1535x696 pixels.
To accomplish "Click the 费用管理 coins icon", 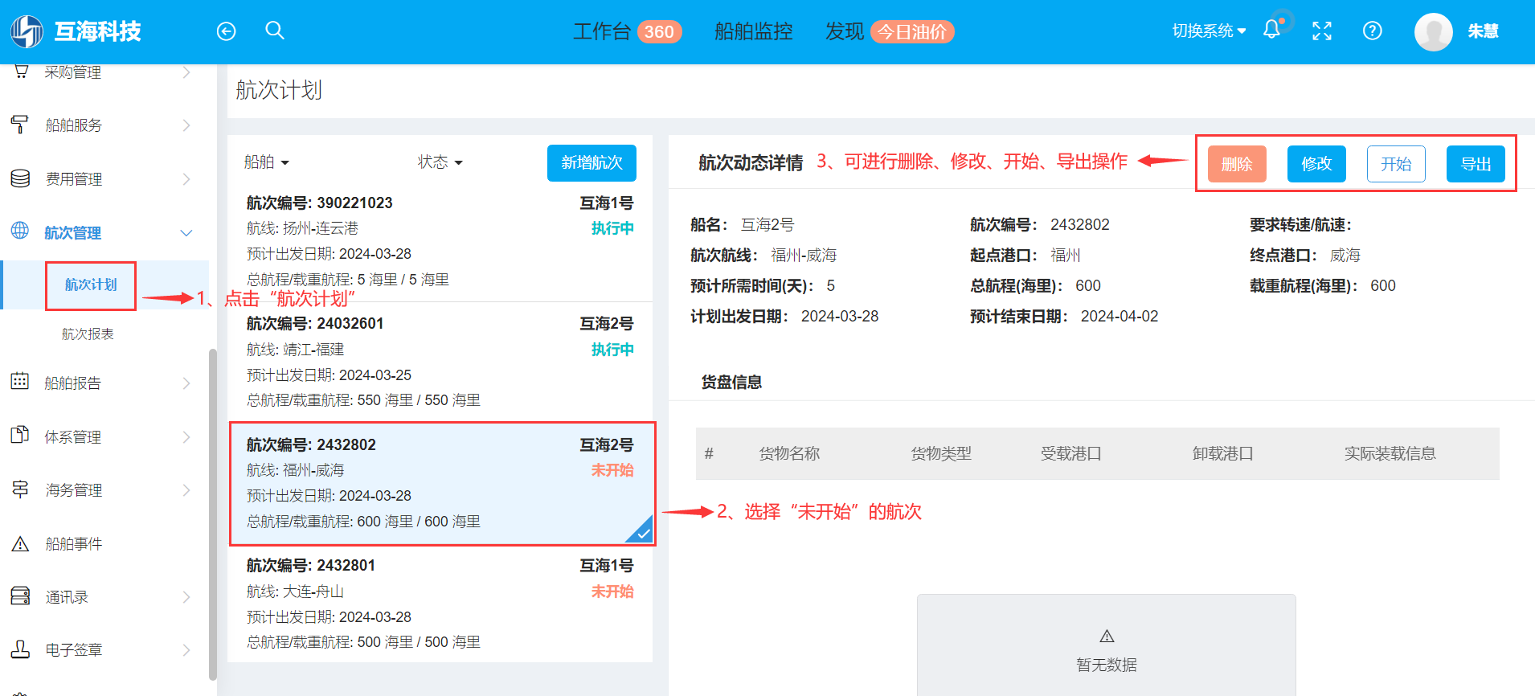I will (x=20, y=178).
